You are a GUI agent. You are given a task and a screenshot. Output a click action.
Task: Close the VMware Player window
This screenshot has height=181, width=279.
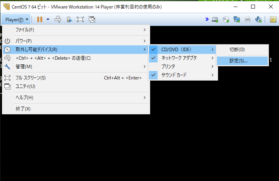pos(270,7)
